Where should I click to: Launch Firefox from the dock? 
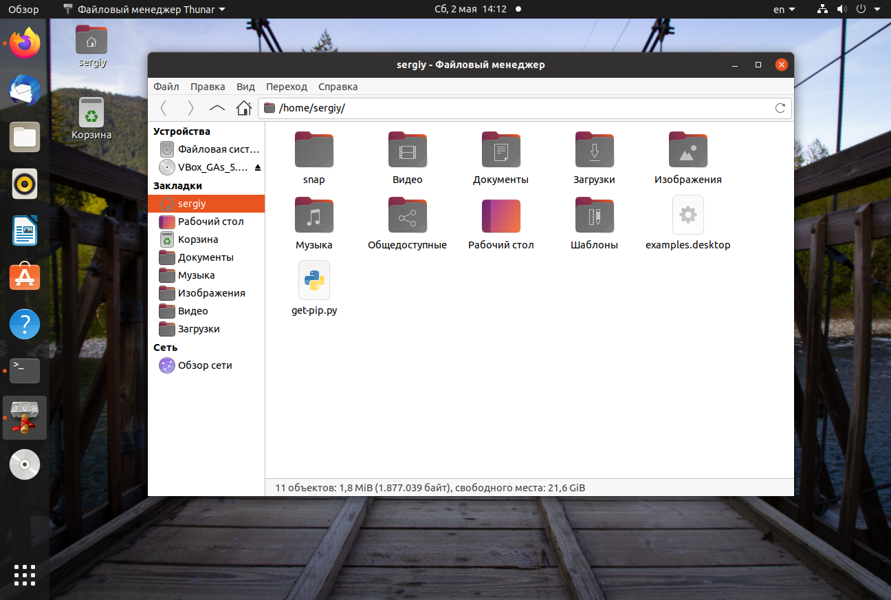pyautogui.click(x=25, y=43)
